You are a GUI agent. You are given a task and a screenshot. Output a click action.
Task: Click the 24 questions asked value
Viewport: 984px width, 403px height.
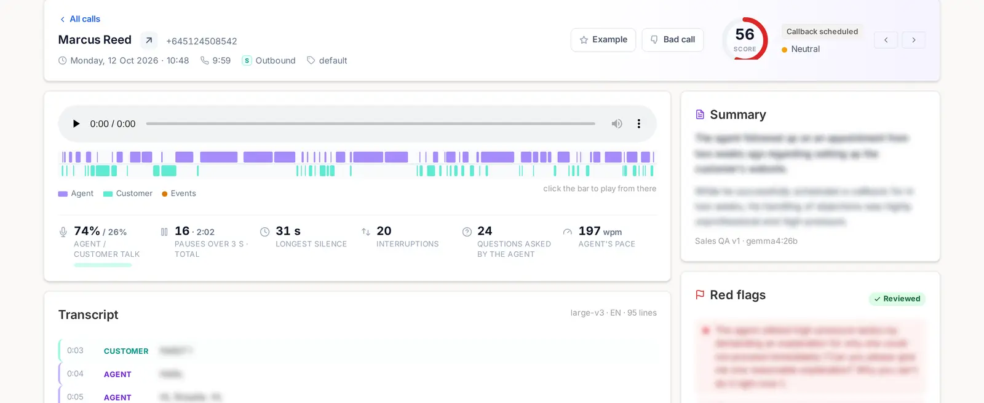pos(485,231)
